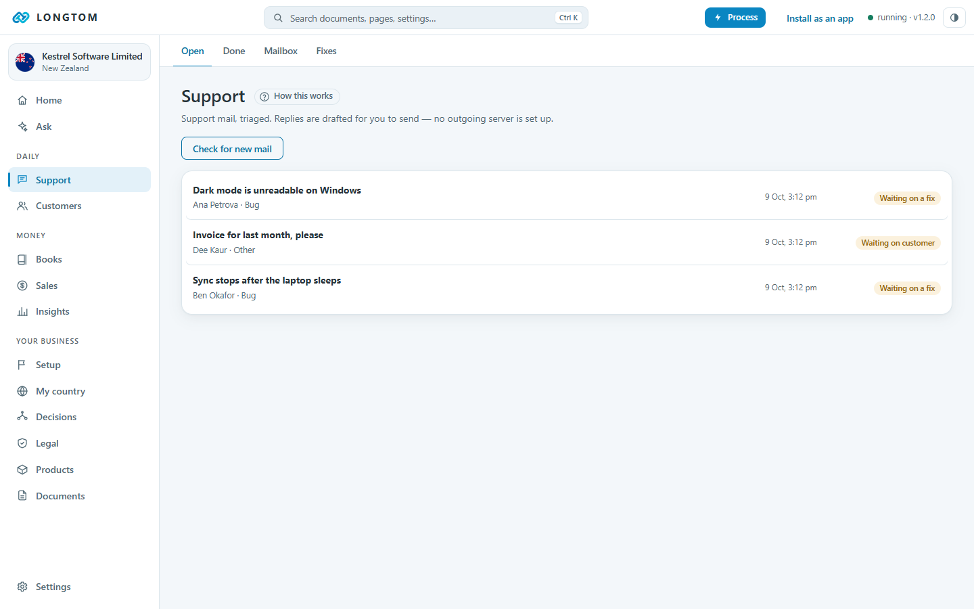Open Legal shield icon
Image resolution: width=974 pixels, height=609 pixels.
22,443
